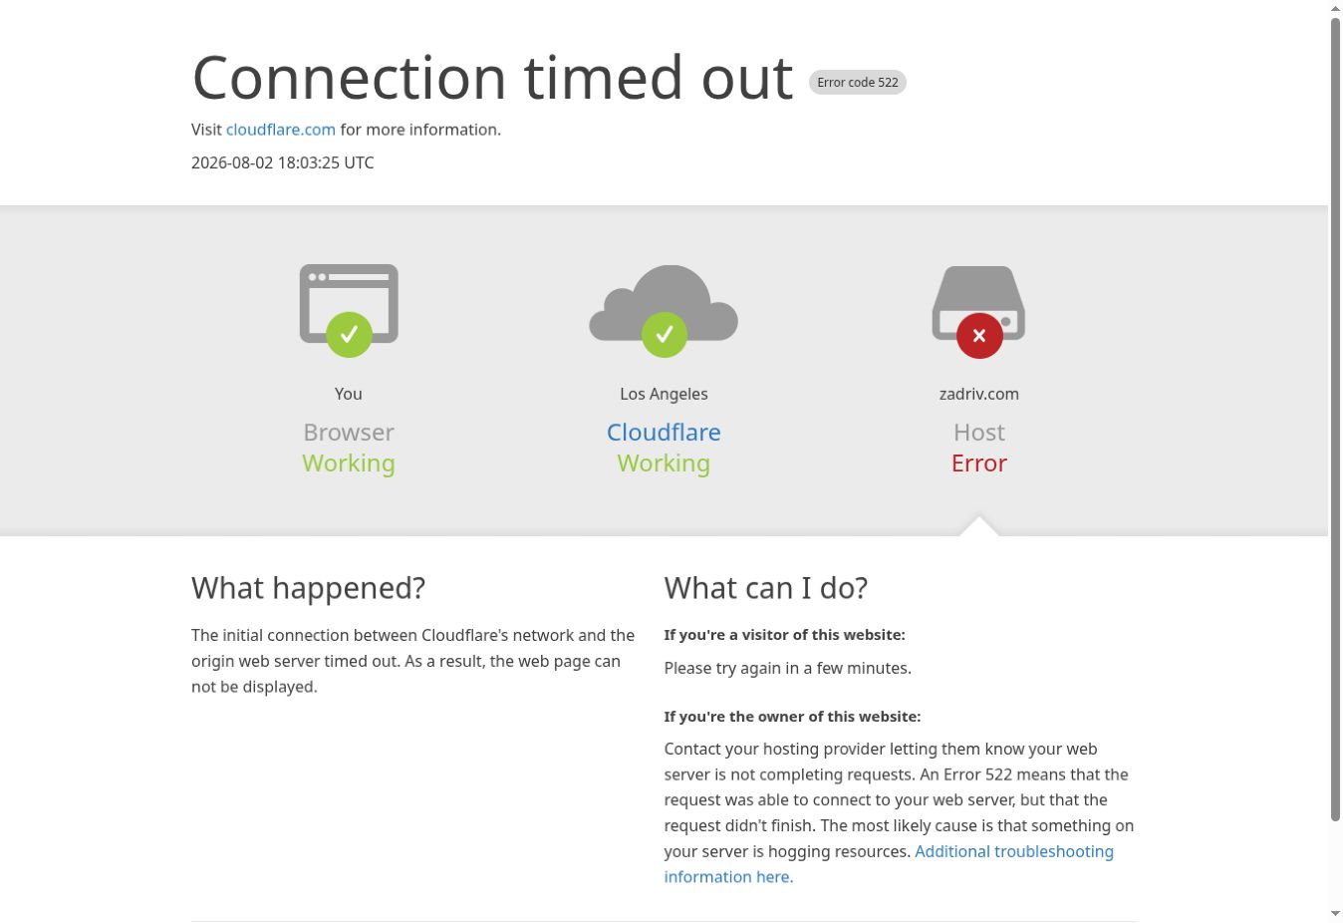1343x923 pixels.
Task: Click the scrollbar up arrow
Action: [x=1335, y=8]
